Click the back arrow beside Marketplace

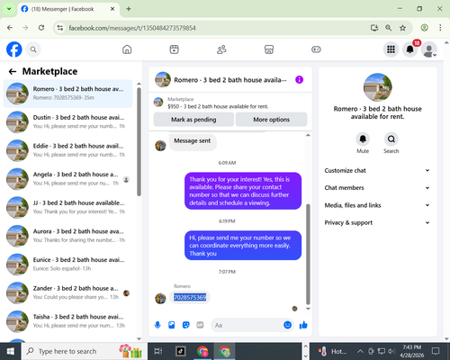tap(13, 71)
